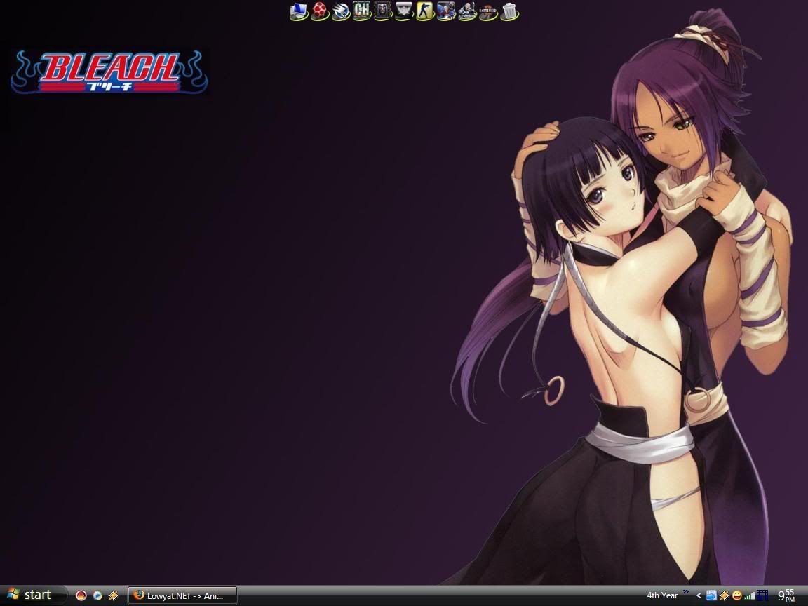Image resolution: width=808 pixels, height=606 pixels.
Task: Launch Winamp from the Quick Launch bar
Action: [x=114, y=595]
